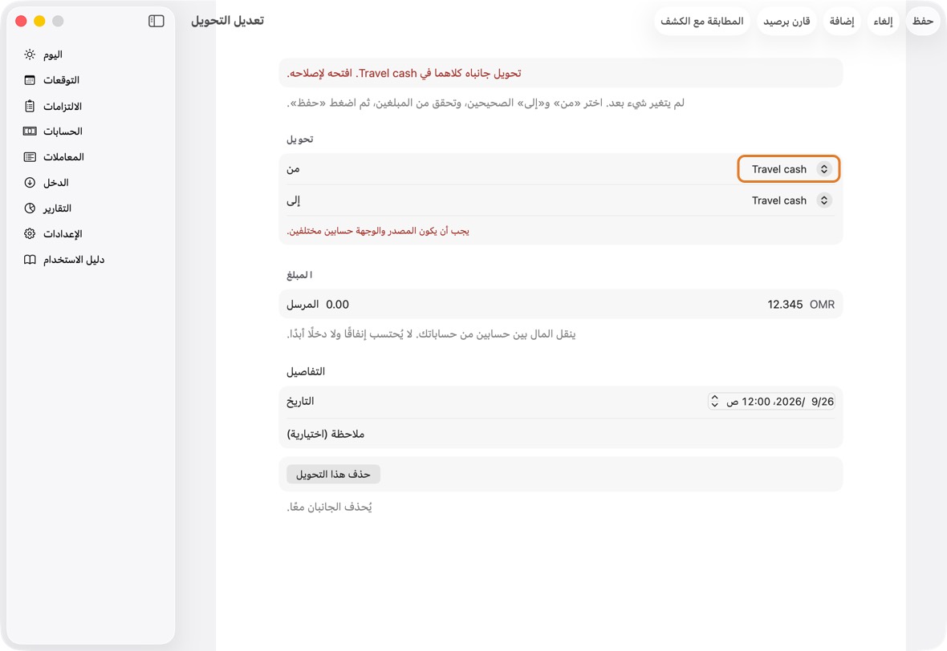Click حذف هذا التحويل button
The height and width of the screenshot is (651, 947).
pos(333,475)
